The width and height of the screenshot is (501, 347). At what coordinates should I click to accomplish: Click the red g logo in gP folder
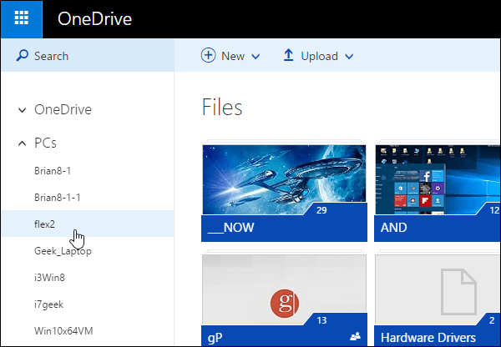285,304
